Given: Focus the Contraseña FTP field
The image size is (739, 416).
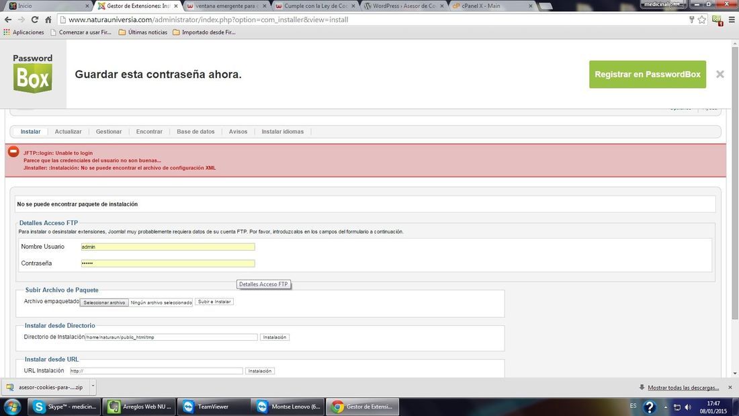Looking at the screenshot, I should tap(168, 263).
